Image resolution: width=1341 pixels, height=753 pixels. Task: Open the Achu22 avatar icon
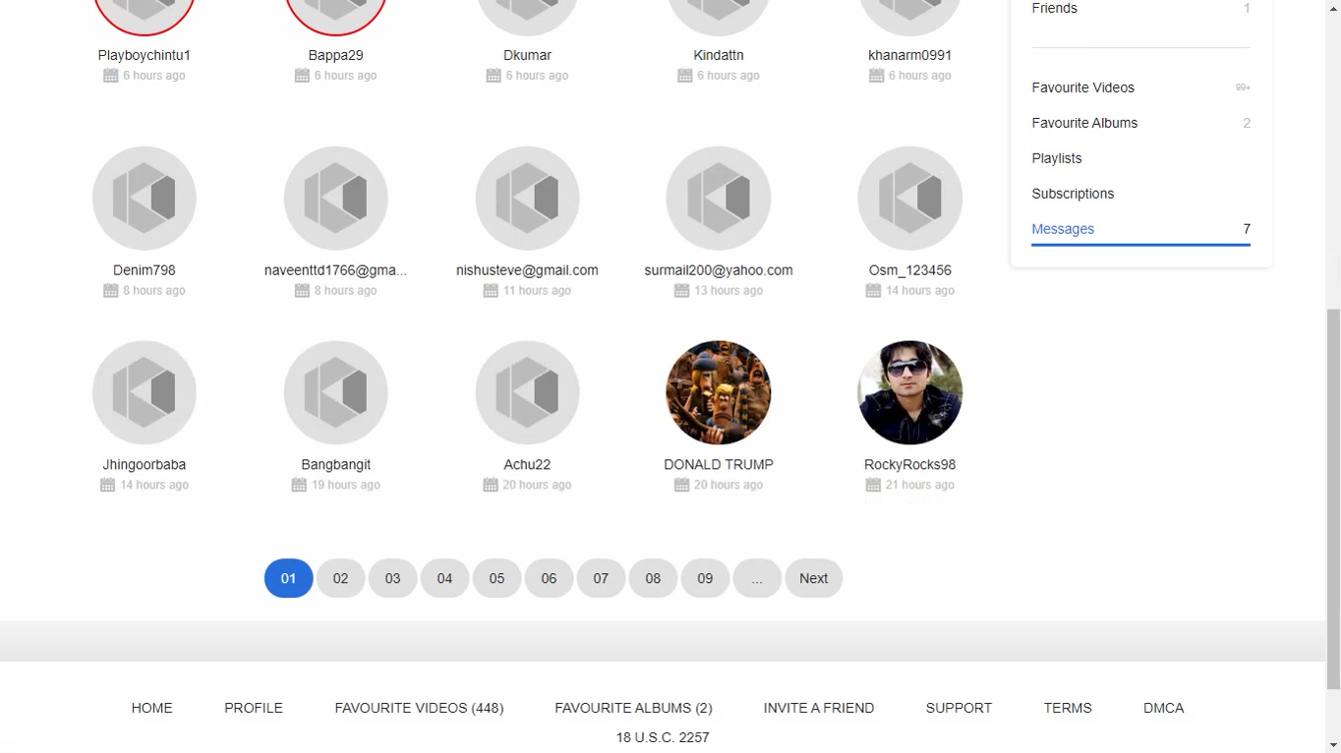pyautogui.click(x=527, y=393)
